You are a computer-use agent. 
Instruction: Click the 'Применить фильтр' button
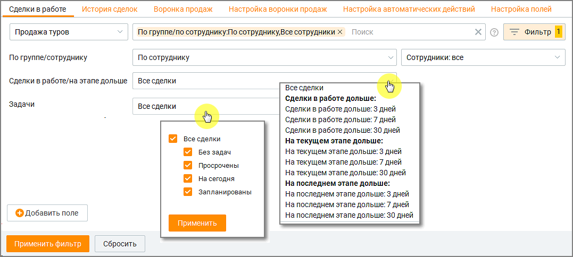click(48, 244)
